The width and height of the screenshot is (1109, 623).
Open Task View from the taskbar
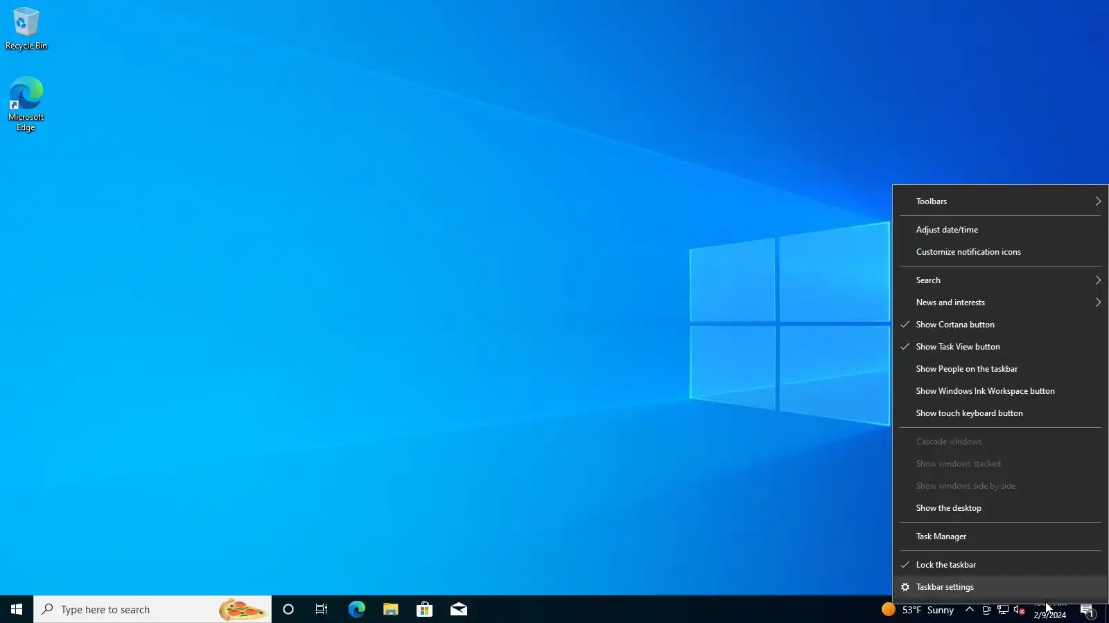pos(322,609)
